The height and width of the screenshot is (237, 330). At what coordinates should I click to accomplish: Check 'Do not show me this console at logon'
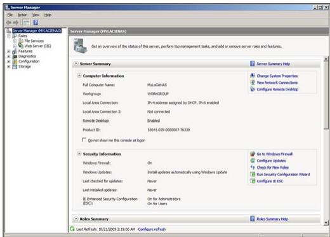pyautogui.click(x=84, y=140)
